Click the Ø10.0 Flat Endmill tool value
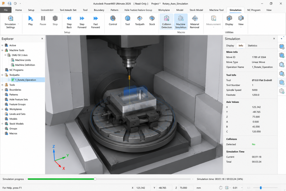Image resolution: width=286 pixels, height=191 pixels. 262,80
